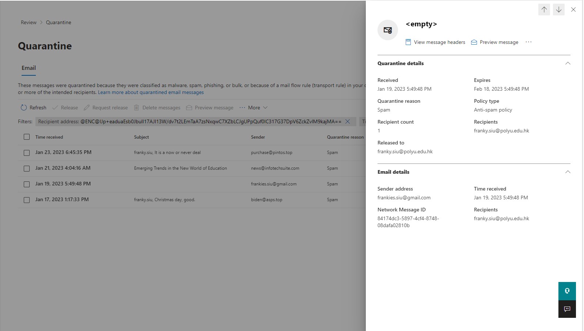Open 'Emerging Trends in the New World of Education'
This screenshot has width=584, height=331.
[181, 168]
